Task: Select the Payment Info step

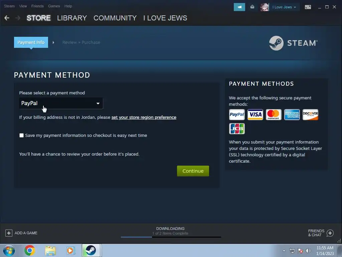Action: tap(31, 42)
